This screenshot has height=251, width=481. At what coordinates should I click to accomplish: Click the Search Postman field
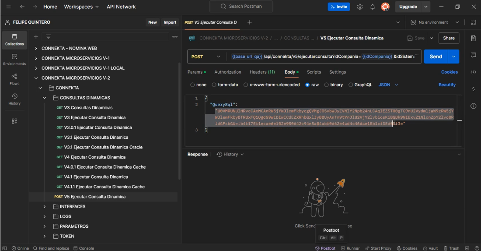pyautogui.click(x=241, y=7)
